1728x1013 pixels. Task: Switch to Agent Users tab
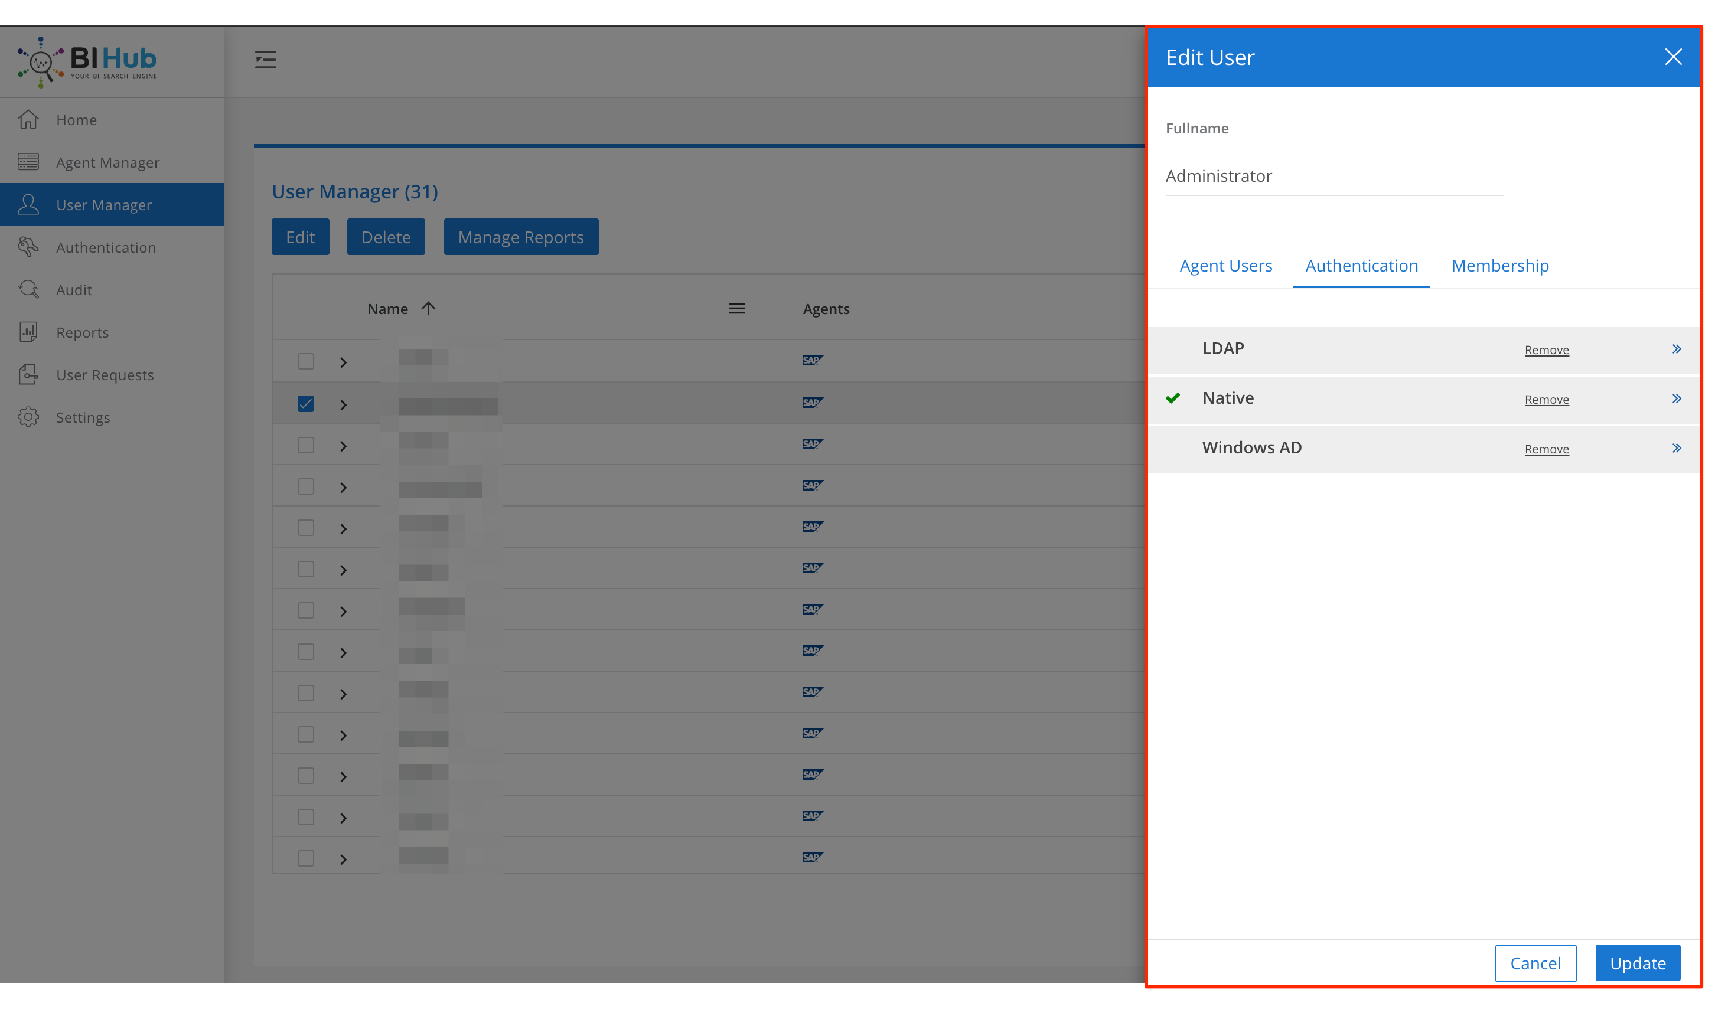(1227, 265)
